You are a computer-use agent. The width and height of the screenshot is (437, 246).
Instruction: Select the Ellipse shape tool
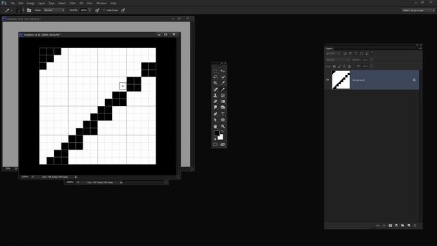(x=223, y=120)
